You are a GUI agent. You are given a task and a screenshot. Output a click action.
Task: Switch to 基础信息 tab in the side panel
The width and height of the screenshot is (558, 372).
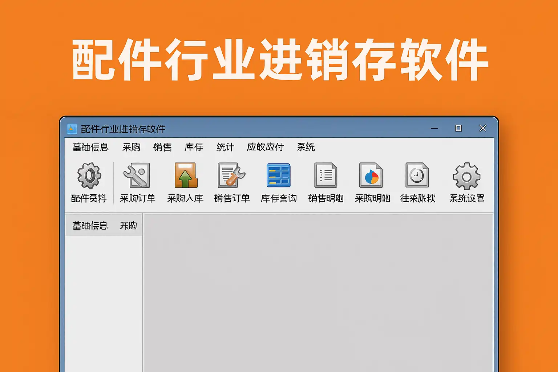click(x=90, y=226)
